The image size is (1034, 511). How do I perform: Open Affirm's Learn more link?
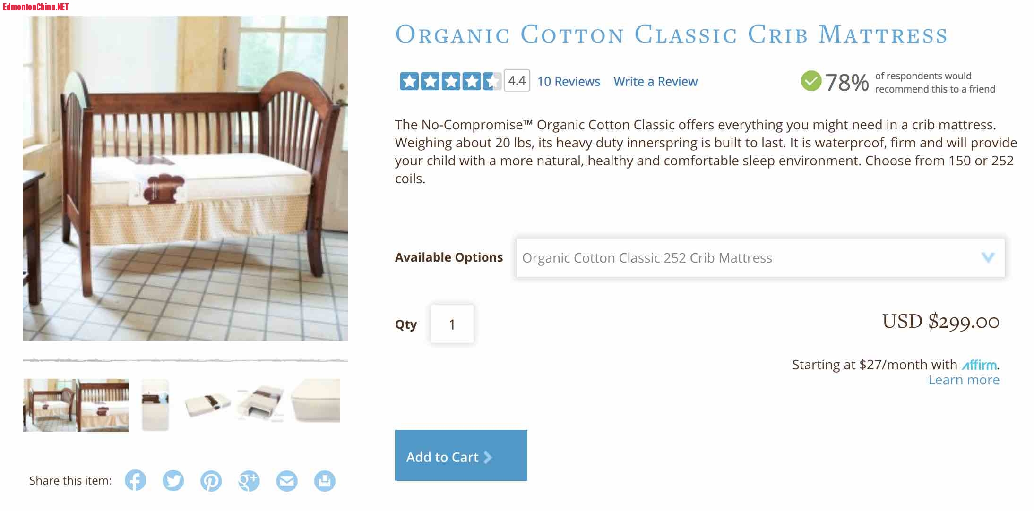point(964,380)
